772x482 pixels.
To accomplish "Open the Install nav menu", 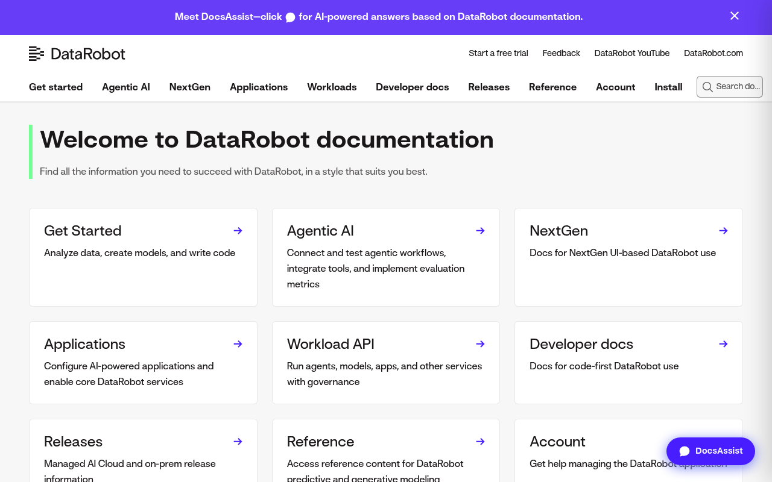I will (x=668, y=87).
